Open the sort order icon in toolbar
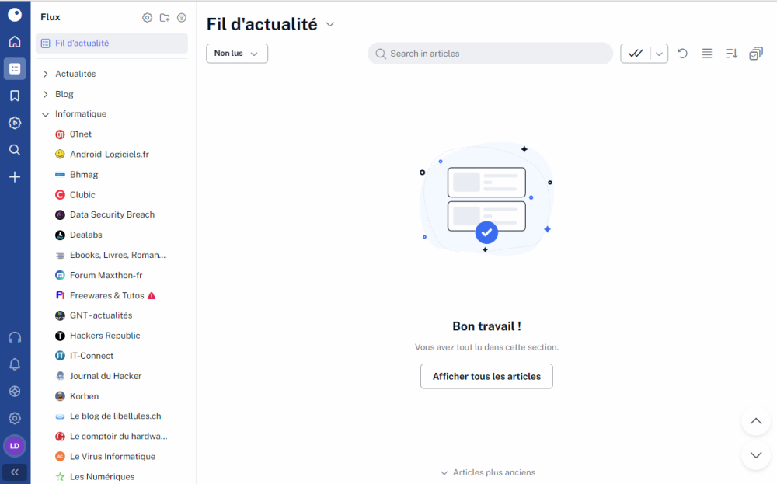Image resolution: width=777 pixels, height=484 pixels. [x=731, y=54]
